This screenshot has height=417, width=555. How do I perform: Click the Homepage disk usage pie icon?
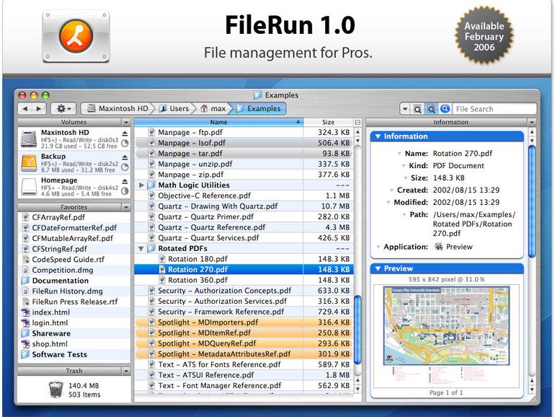(125, 190)
